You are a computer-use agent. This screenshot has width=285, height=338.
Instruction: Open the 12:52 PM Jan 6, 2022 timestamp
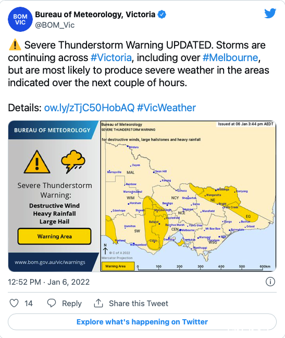(x=48, y=282)
